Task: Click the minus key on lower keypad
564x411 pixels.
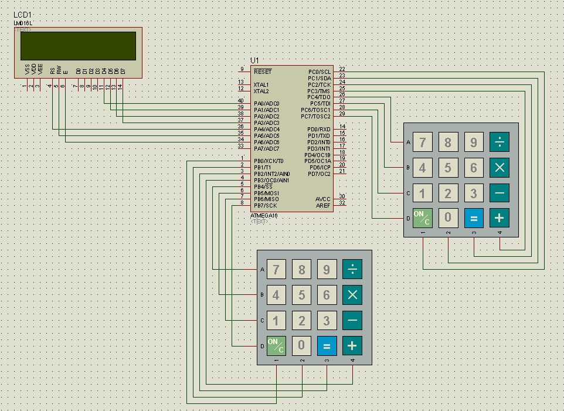Action: click(352, 320)
